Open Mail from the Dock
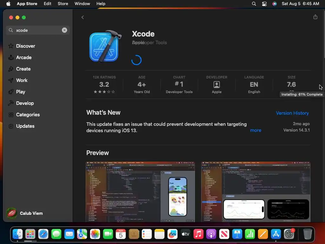325x244 pixels. click(69, 234)
